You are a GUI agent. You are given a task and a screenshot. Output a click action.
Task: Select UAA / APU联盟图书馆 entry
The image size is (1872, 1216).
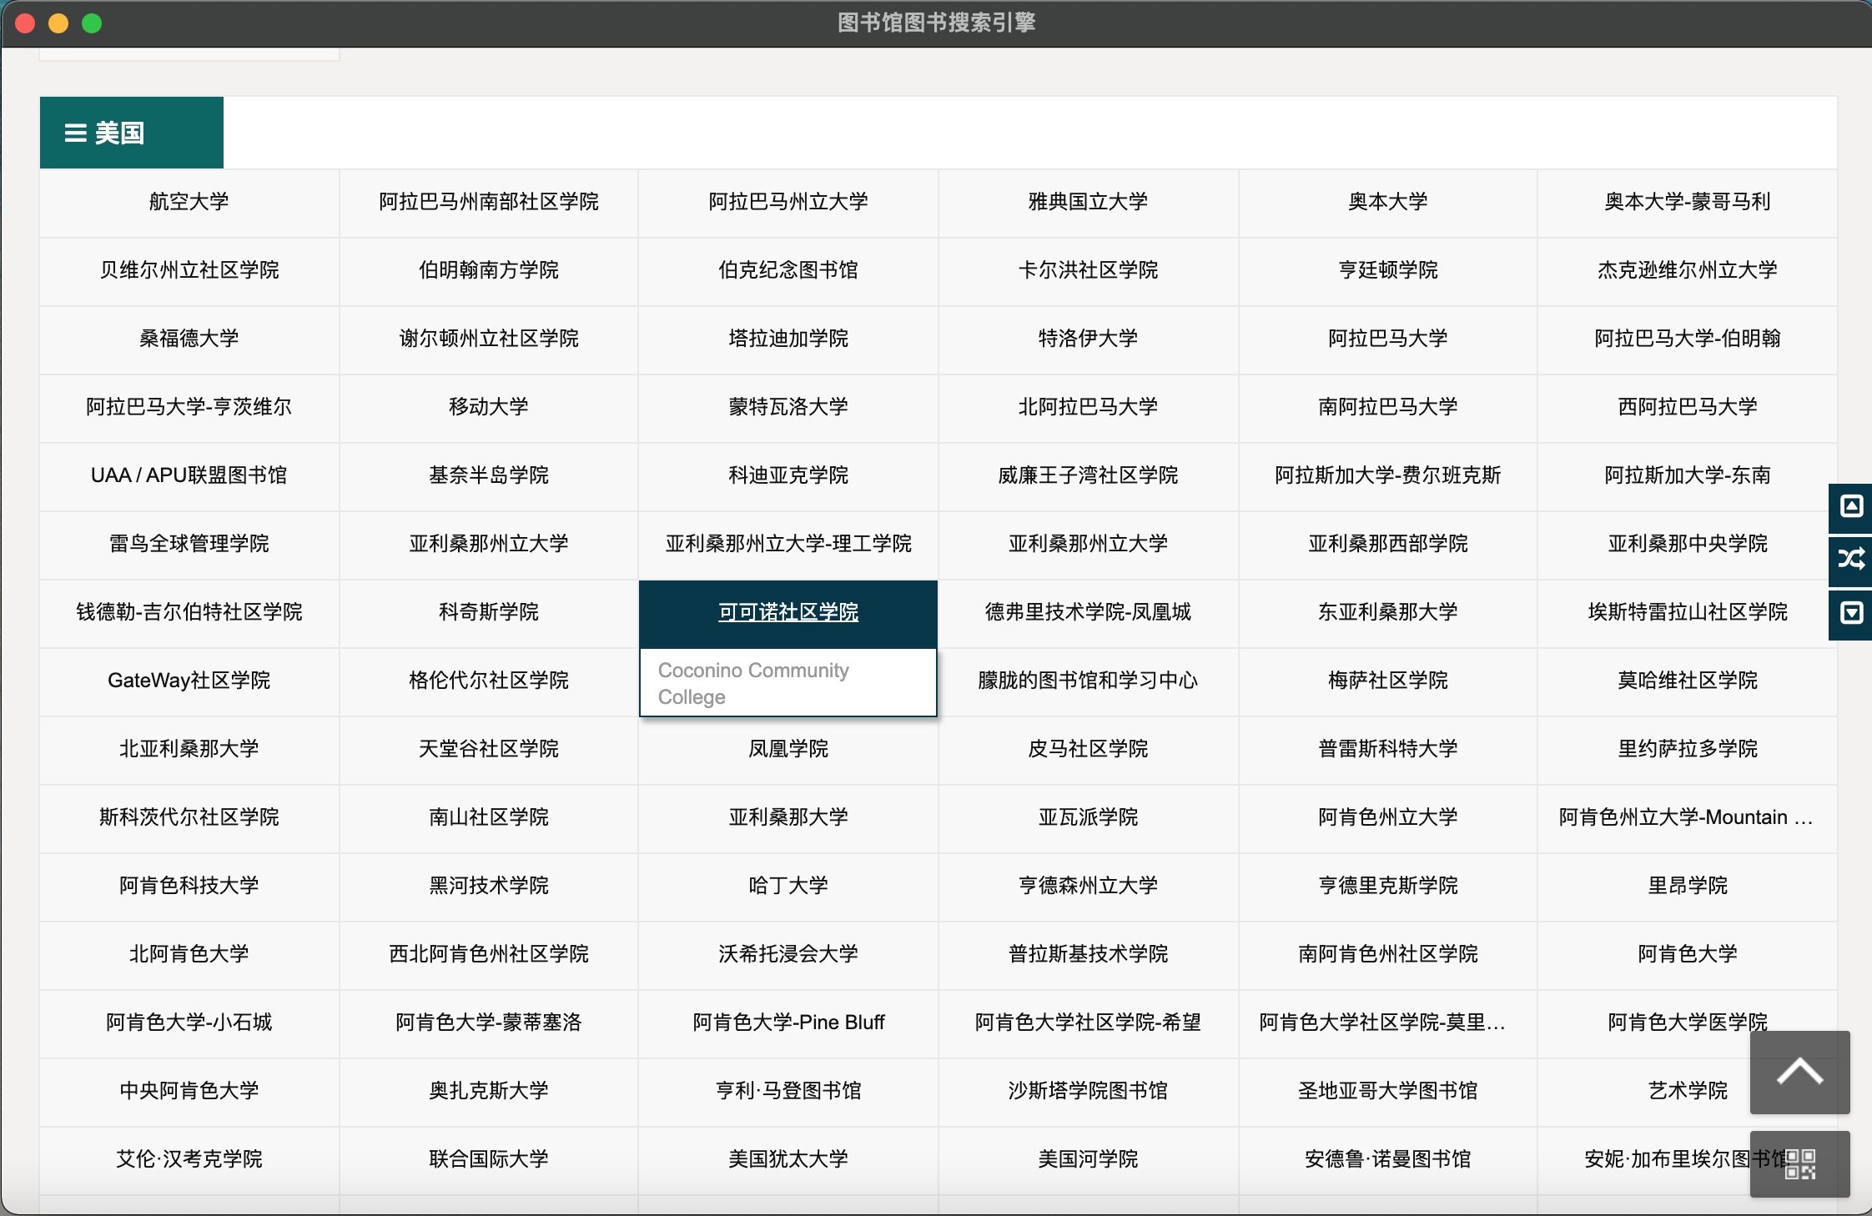click(189, 475)
